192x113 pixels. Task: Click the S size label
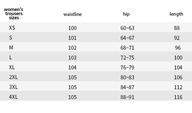click(x=11, y=37)
